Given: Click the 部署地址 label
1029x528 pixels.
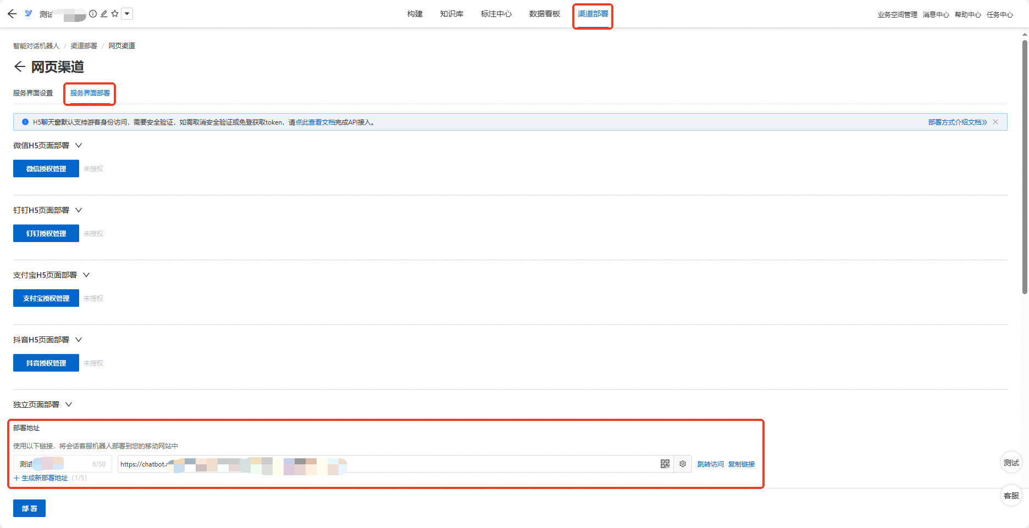Looking at the screenshot, I should (x=26, y=428).
